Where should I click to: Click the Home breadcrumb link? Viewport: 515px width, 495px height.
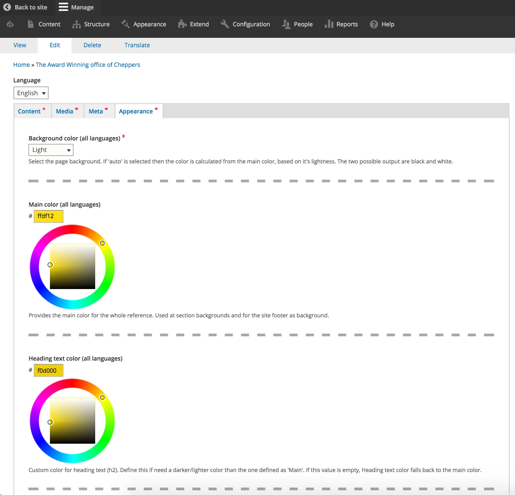pyautogui.click(x=22, y=65)
